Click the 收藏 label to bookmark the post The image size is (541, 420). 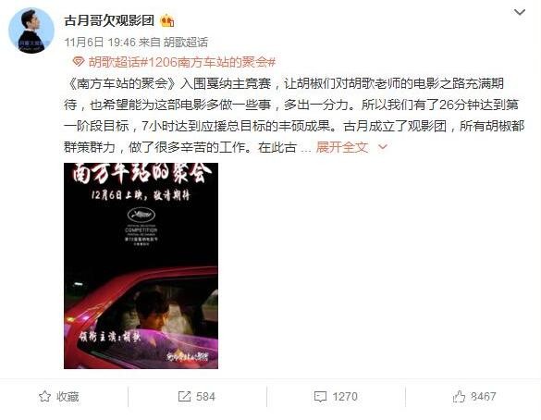(68, 397)
